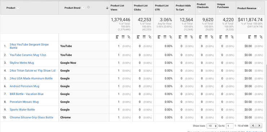Open the Show rows dropdown
This screenshot has height=132, width=267.
click(x=212, y=126)
